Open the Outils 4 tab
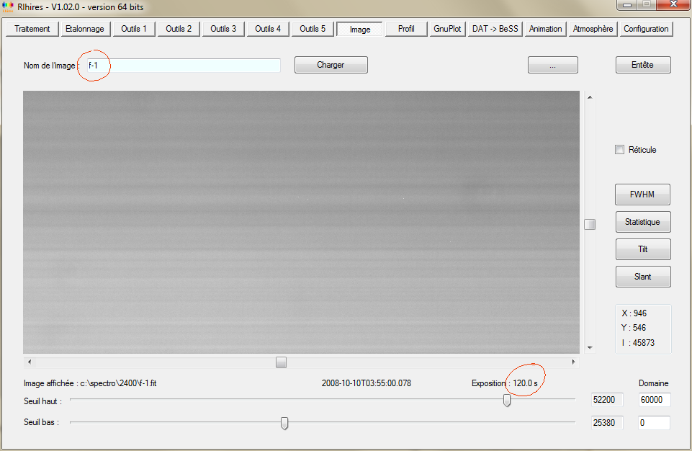This screenshot has width=692, height=451. (x=268, y=29)
